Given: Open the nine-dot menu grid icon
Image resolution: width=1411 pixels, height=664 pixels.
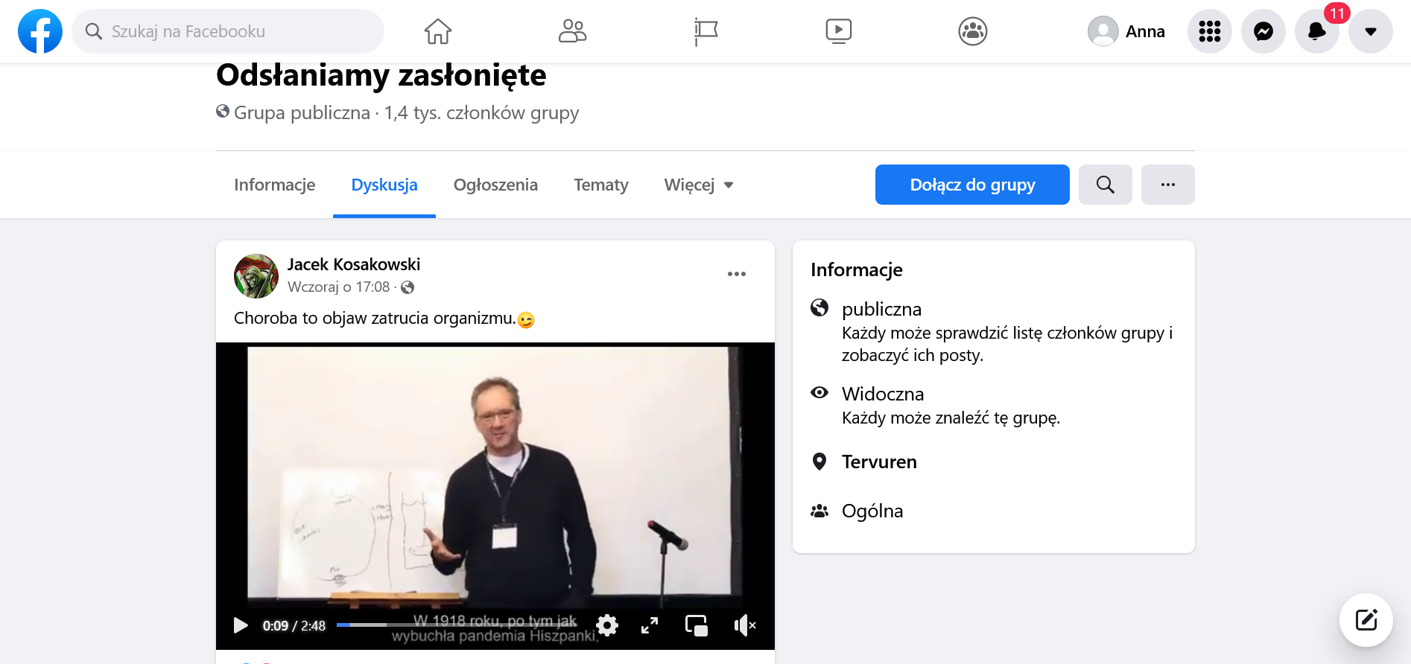Looking at the screenshot, I should 1210,31.
